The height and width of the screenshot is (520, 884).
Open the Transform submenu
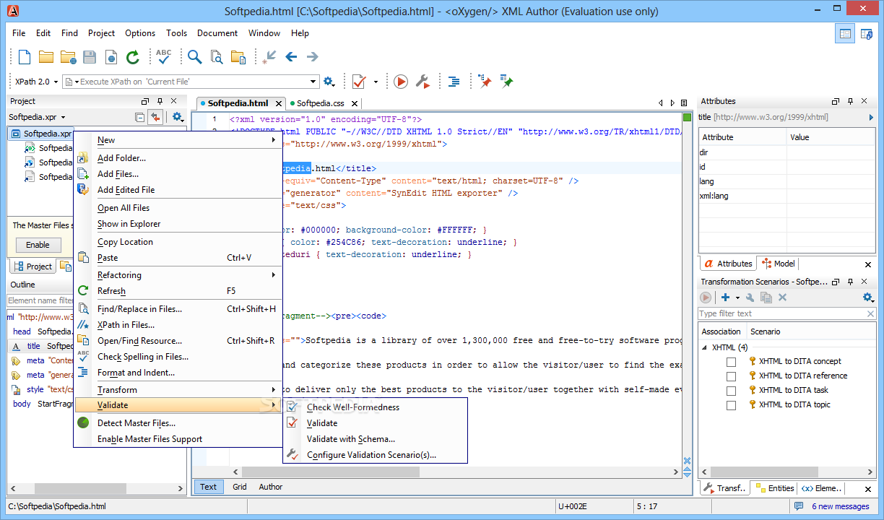point(178,390)
